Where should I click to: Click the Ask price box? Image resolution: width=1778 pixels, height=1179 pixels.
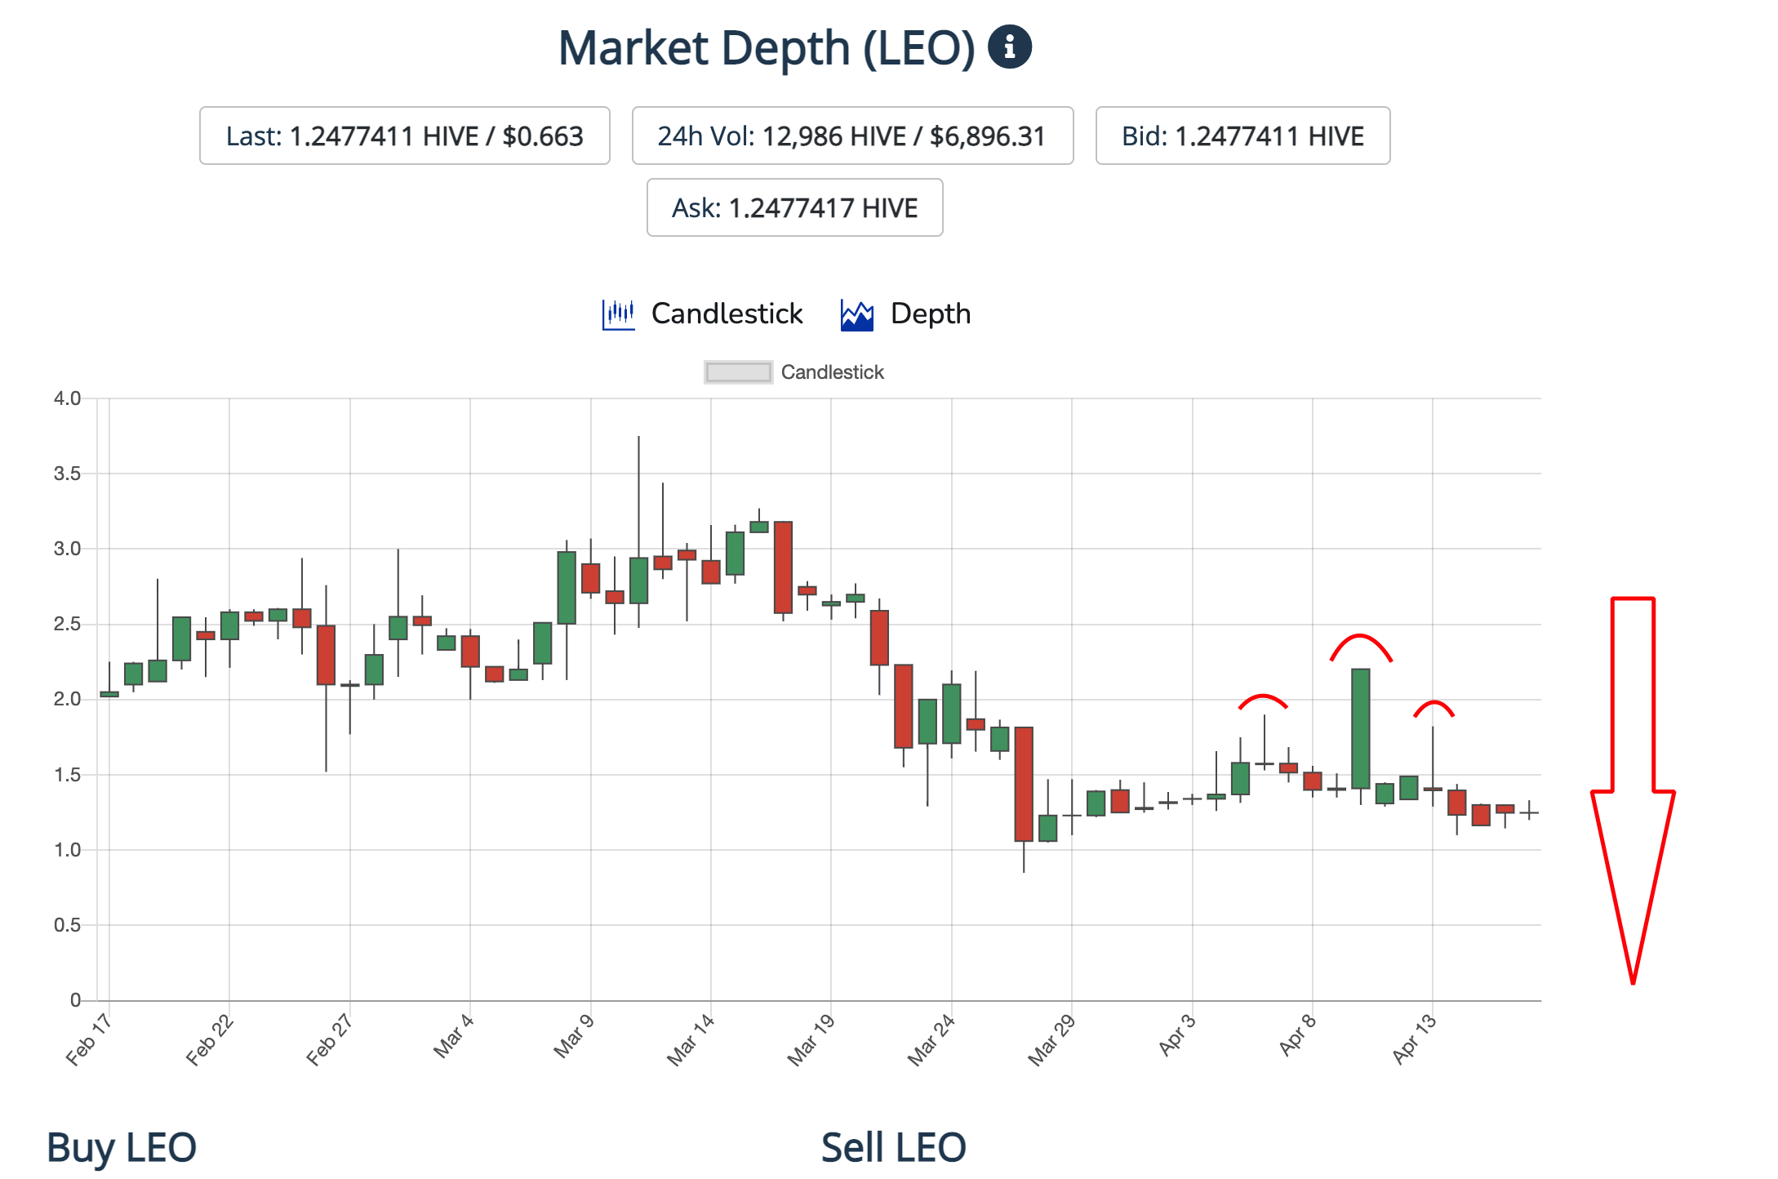(795, 207)
